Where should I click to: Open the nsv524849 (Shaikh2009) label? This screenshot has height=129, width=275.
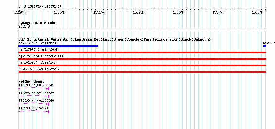tap(39, 69)
